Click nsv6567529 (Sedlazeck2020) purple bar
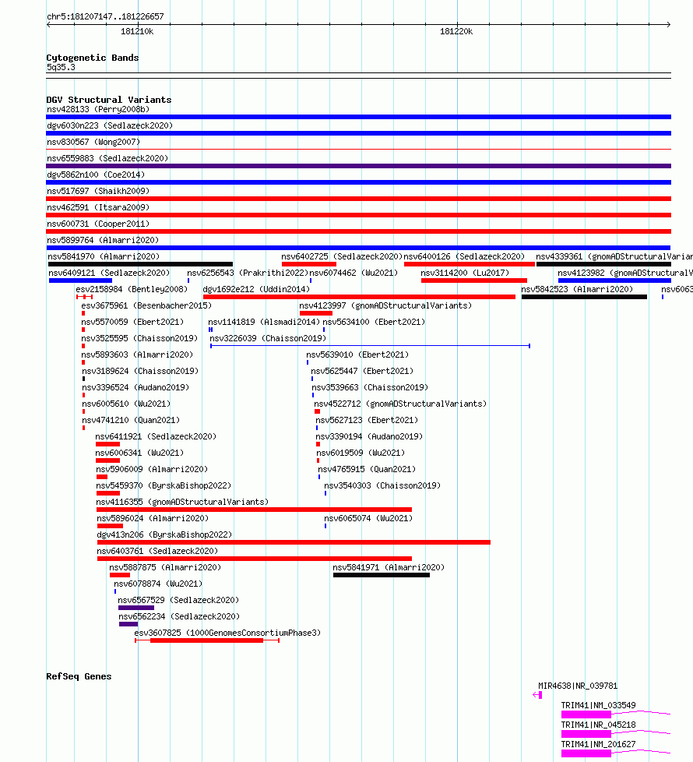693x762 pixels. 136,608
